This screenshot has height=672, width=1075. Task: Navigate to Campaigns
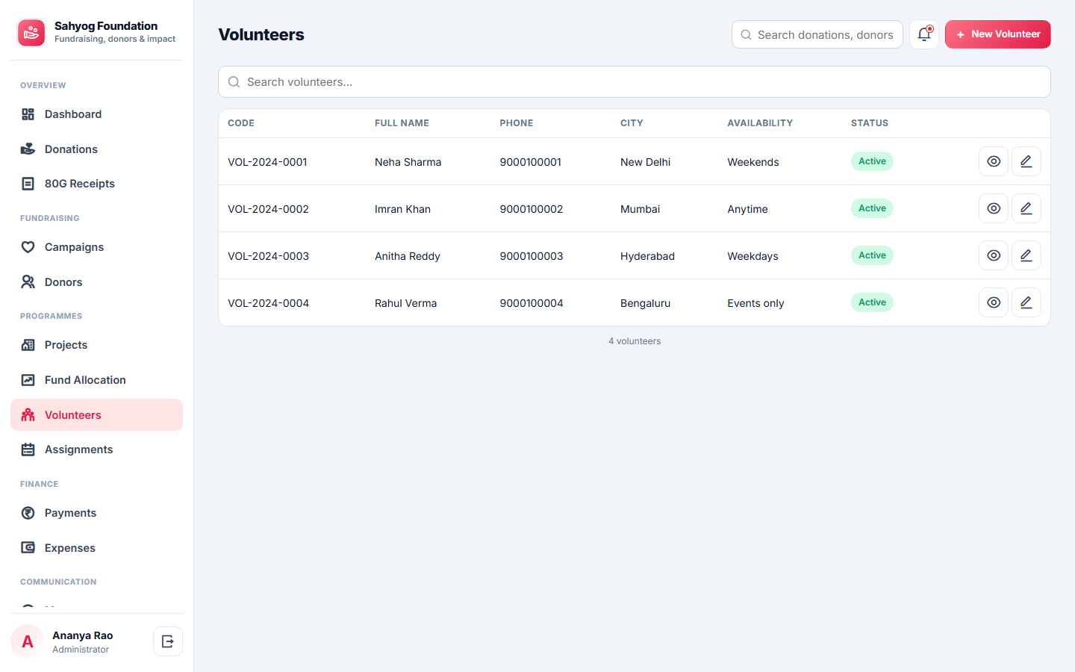[96, 247]
